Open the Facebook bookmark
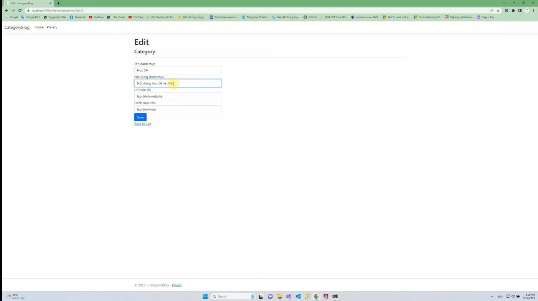 click(78, 17)
